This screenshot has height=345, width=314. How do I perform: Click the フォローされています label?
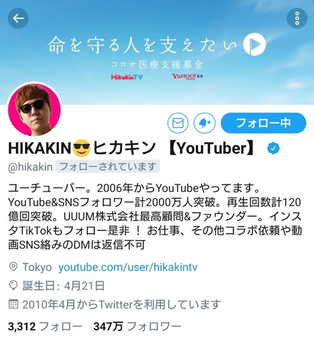108,166
